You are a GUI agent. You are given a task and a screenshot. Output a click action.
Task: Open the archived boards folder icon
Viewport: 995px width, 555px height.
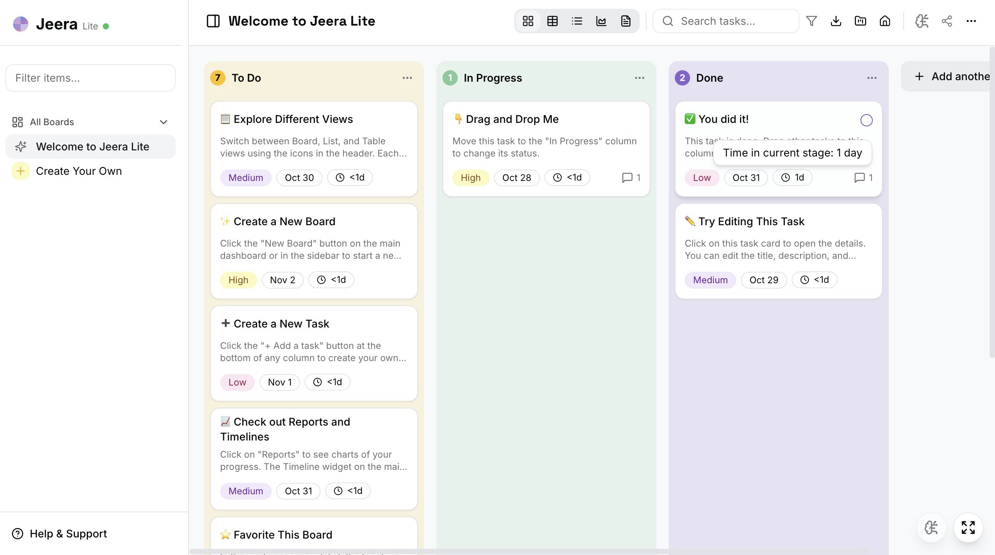pyautogui.click(x=860, y=21)
